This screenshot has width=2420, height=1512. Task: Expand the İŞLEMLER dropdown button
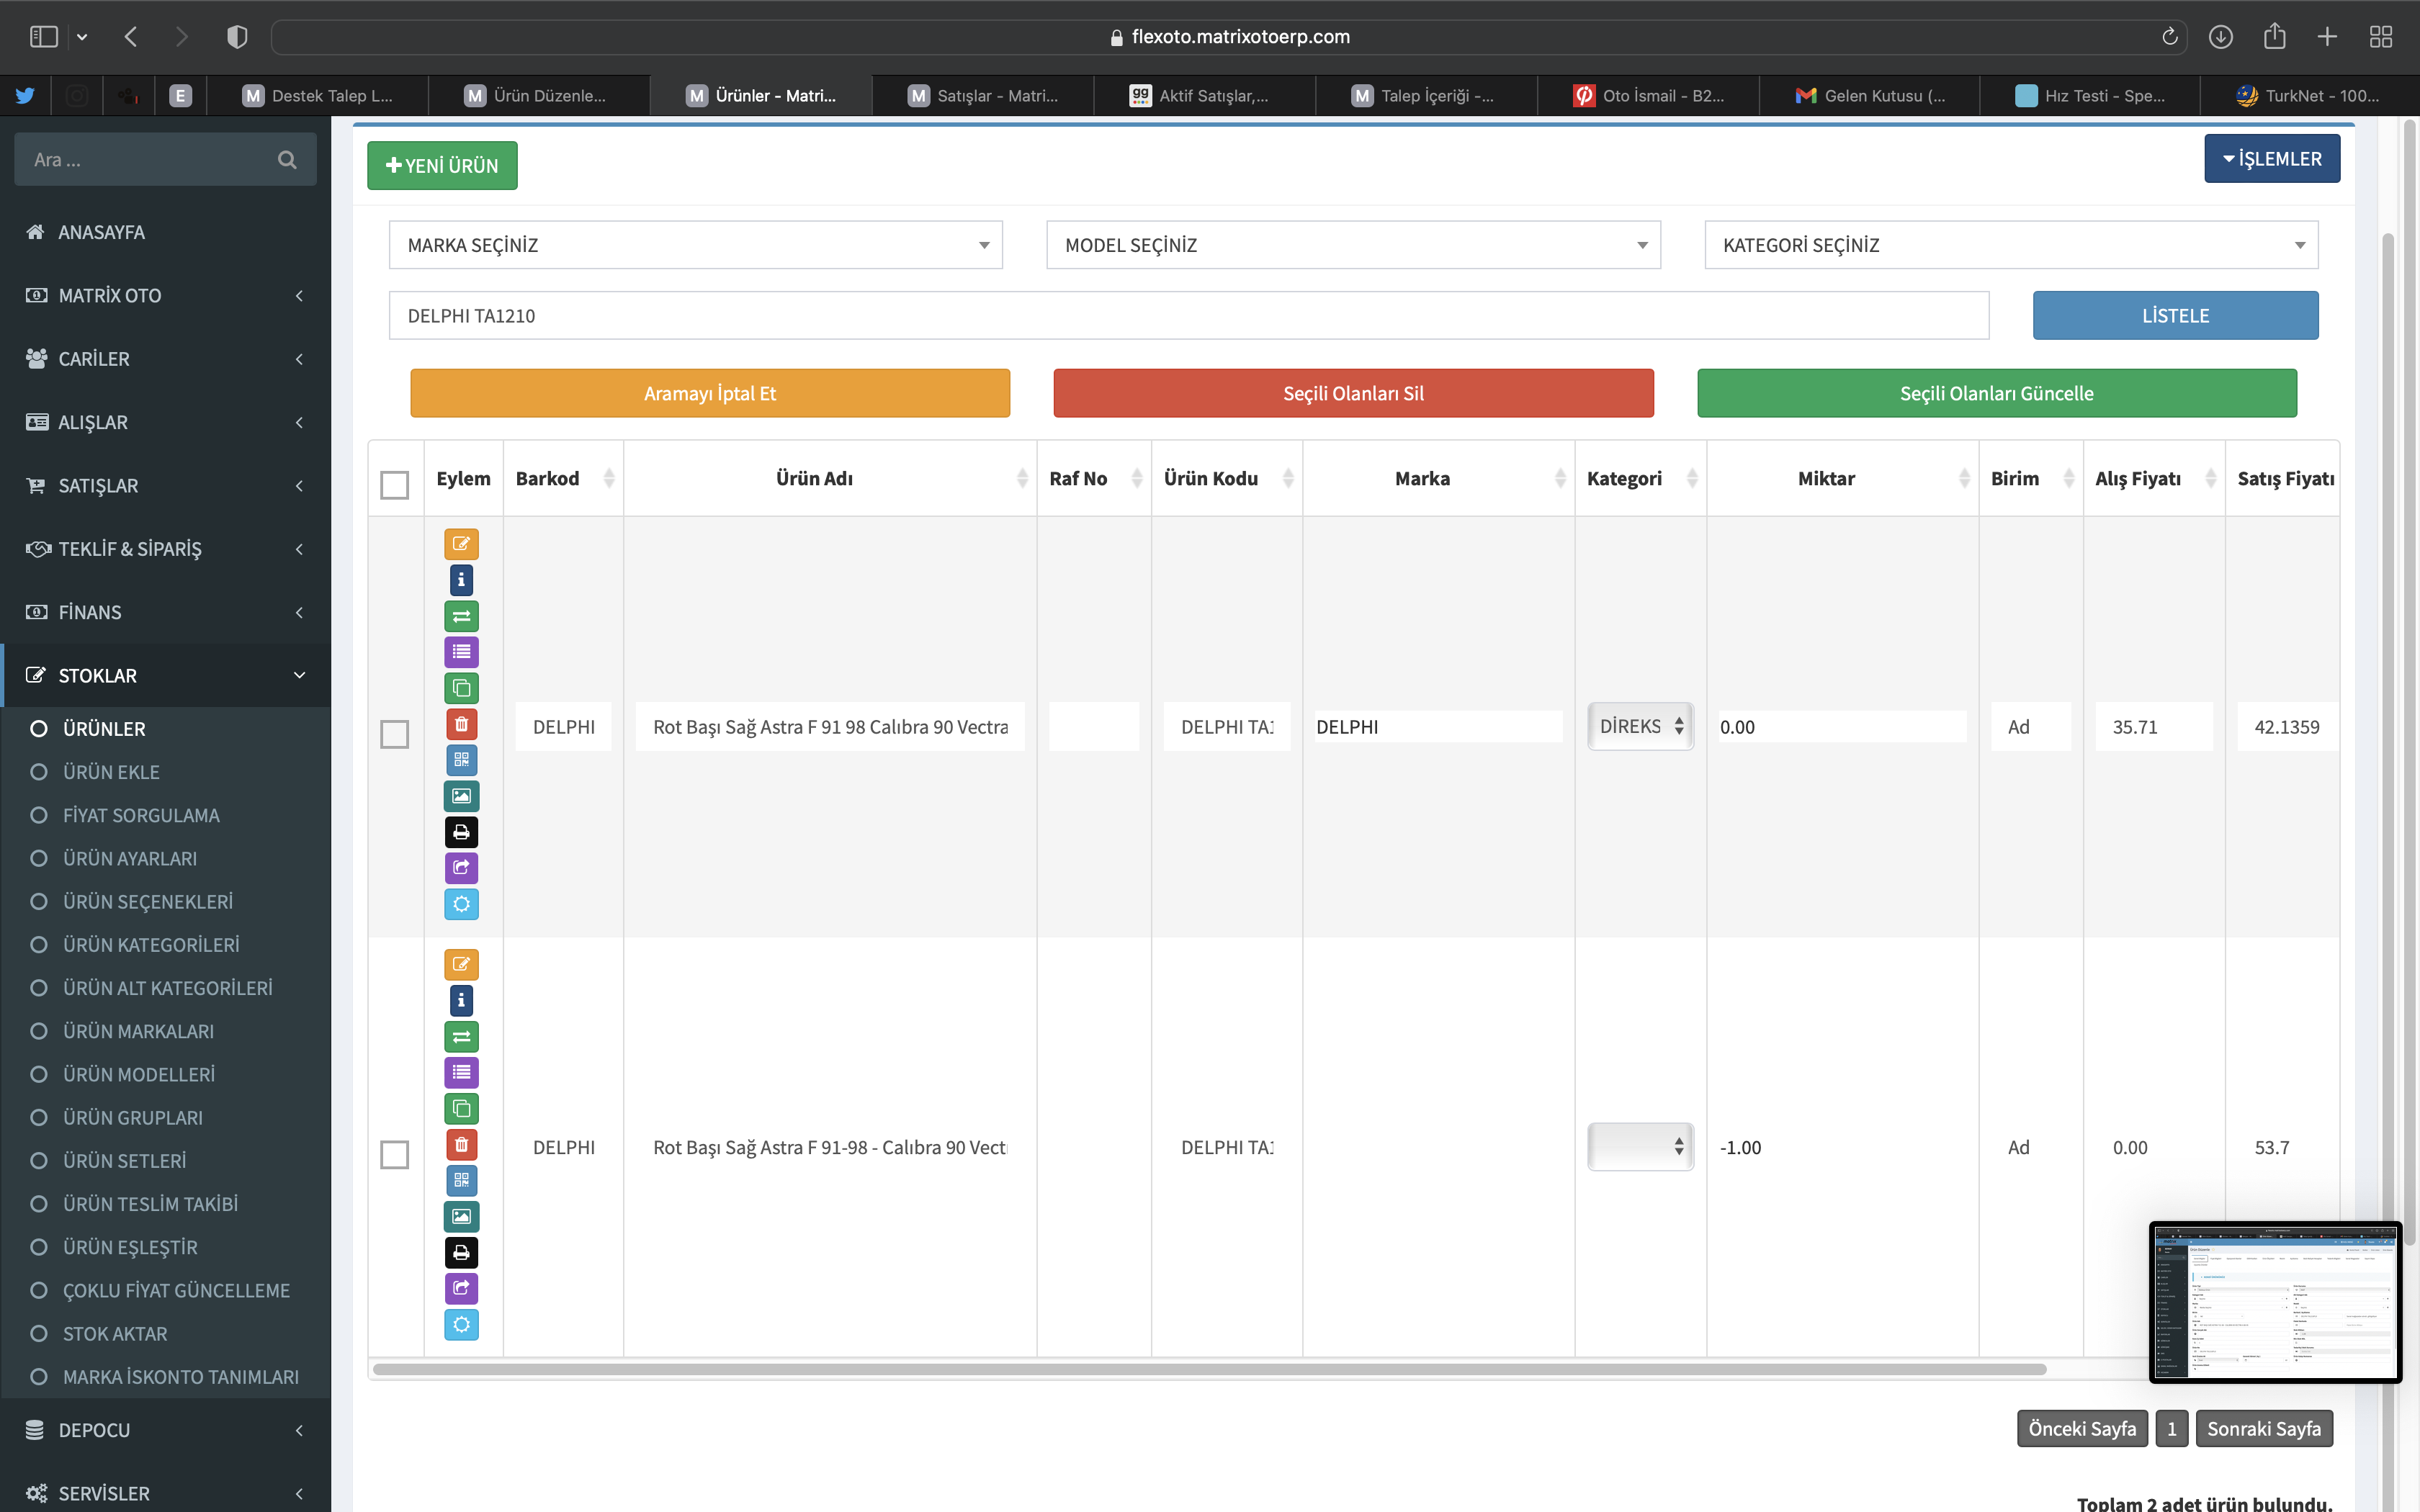[x=2271, y=159]
